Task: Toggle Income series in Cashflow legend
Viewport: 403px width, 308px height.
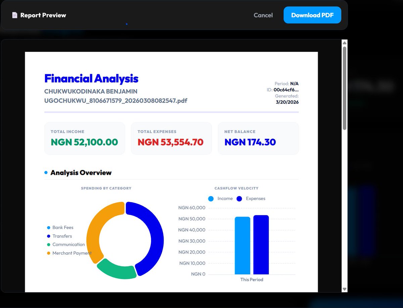Action: click(221, 199)
